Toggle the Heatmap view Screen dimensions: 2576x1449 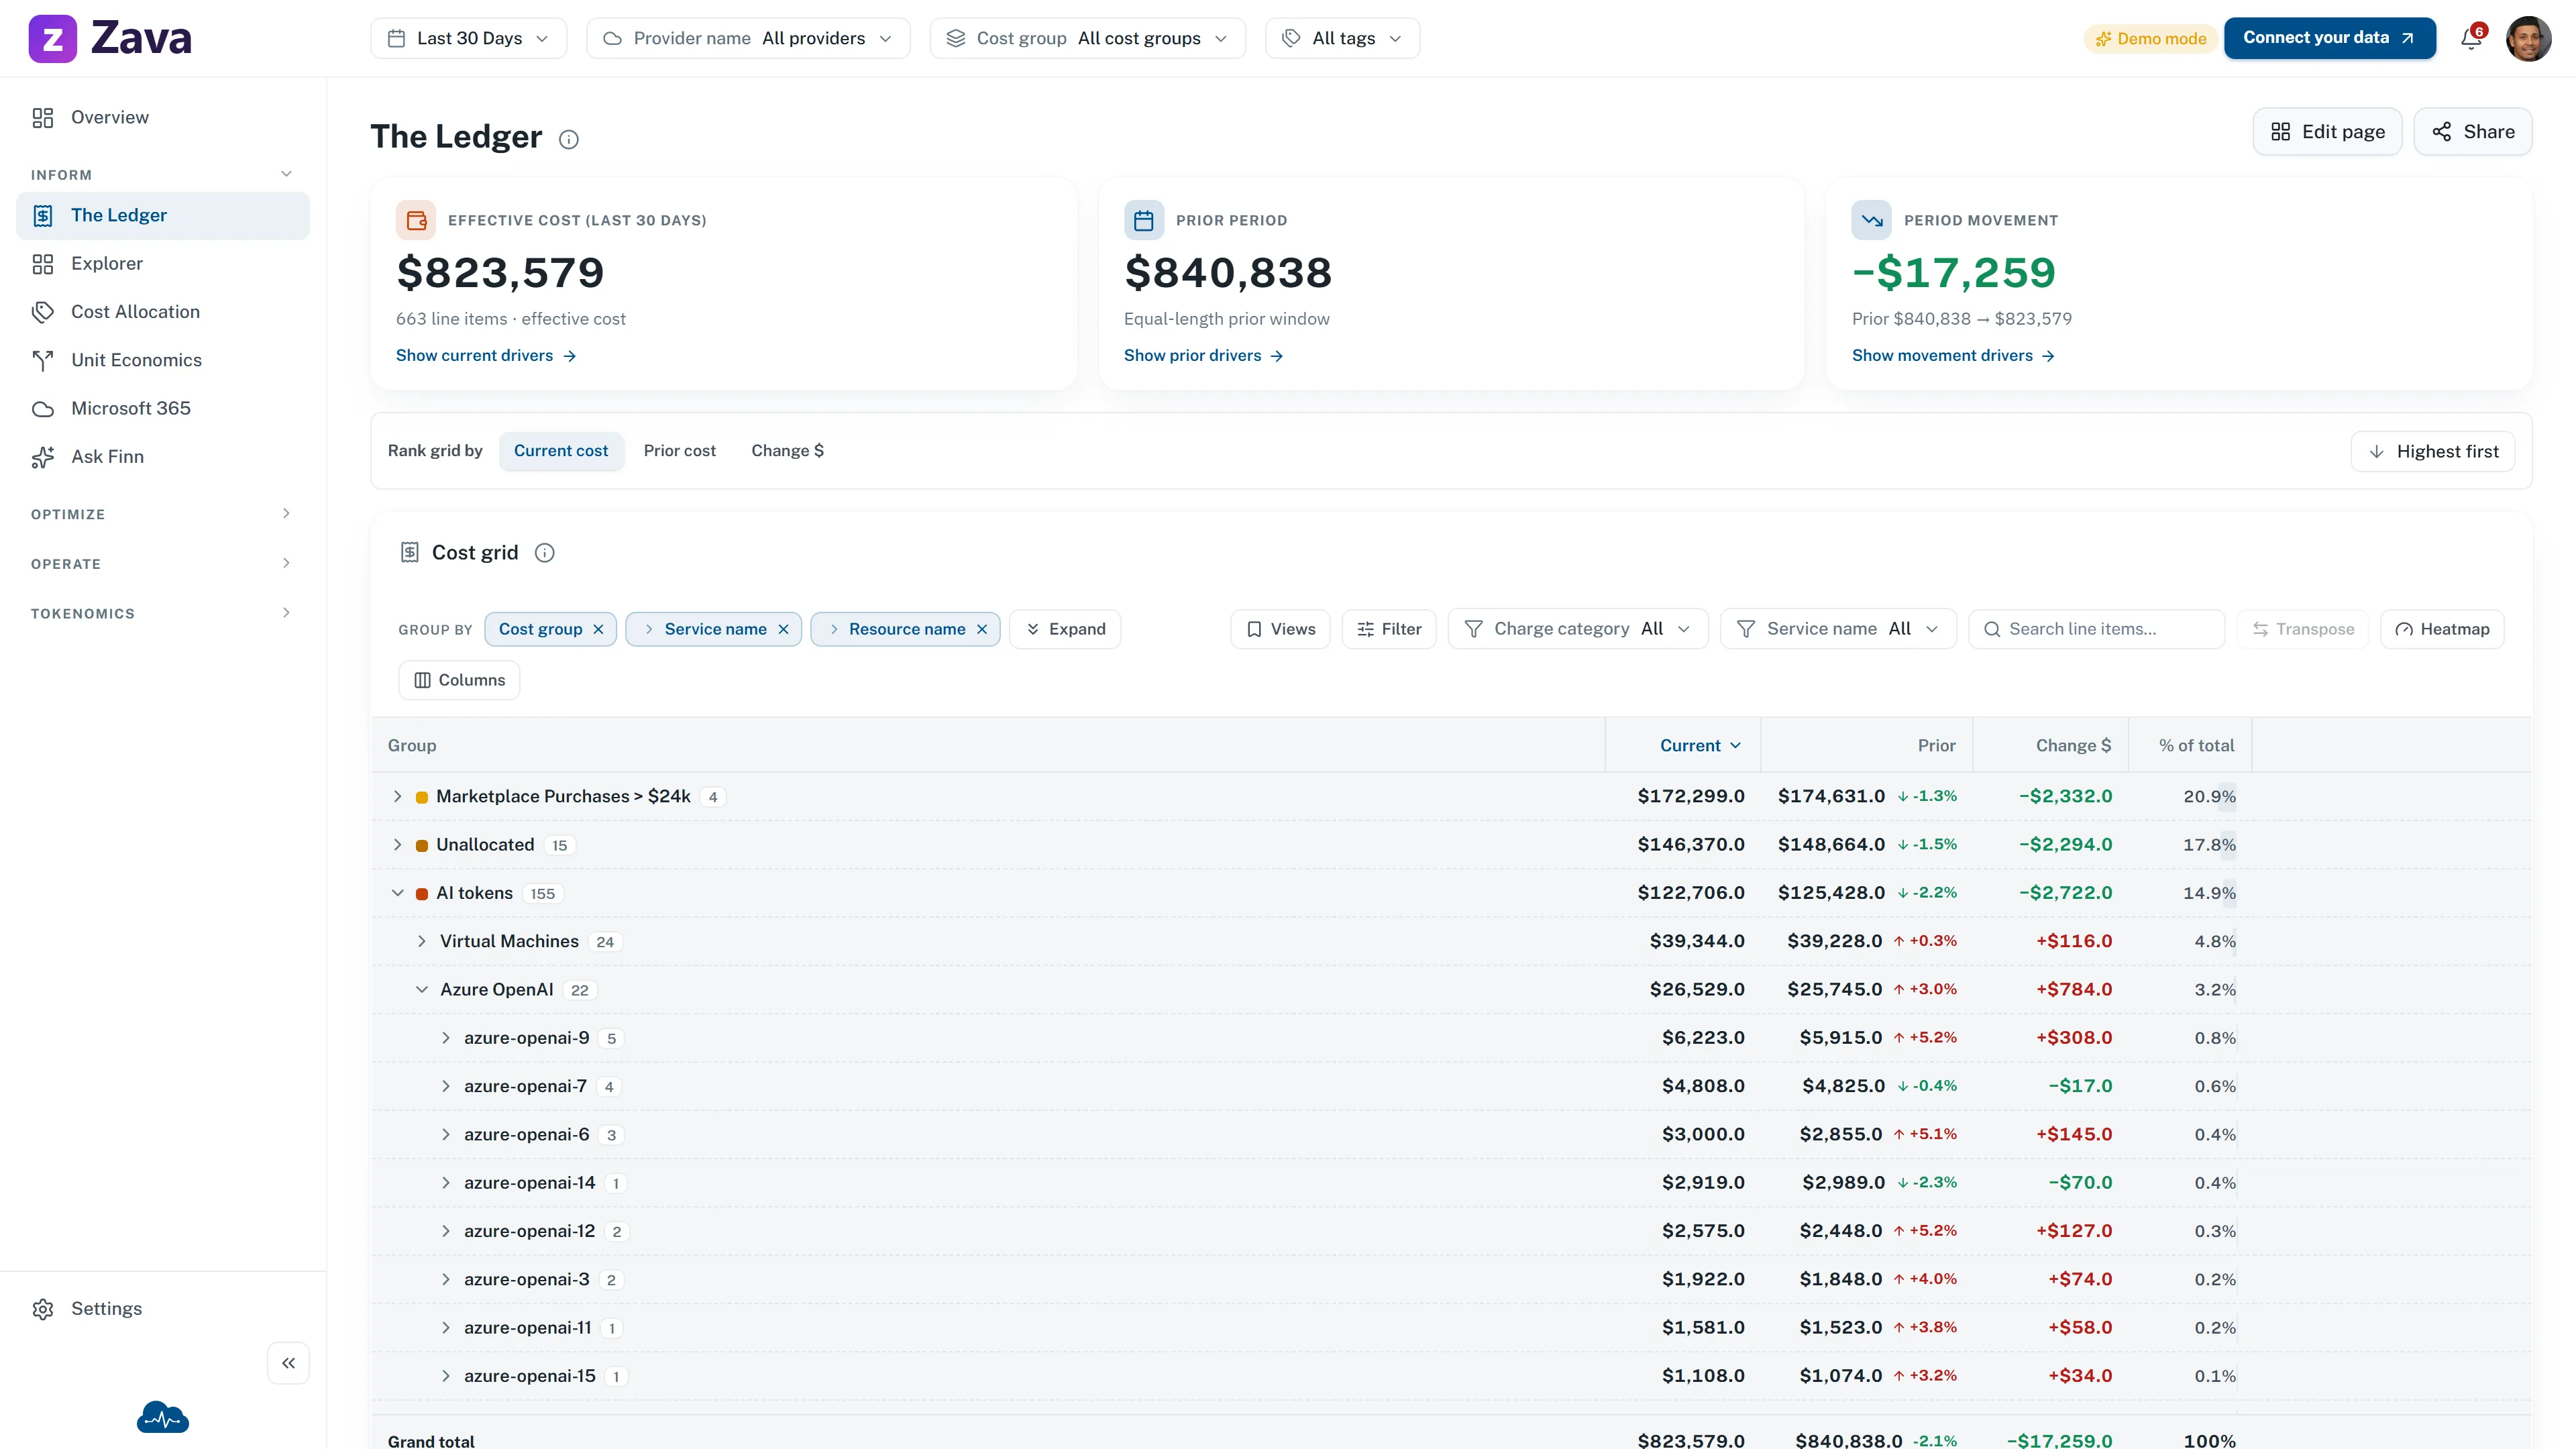click(2442, 629)
